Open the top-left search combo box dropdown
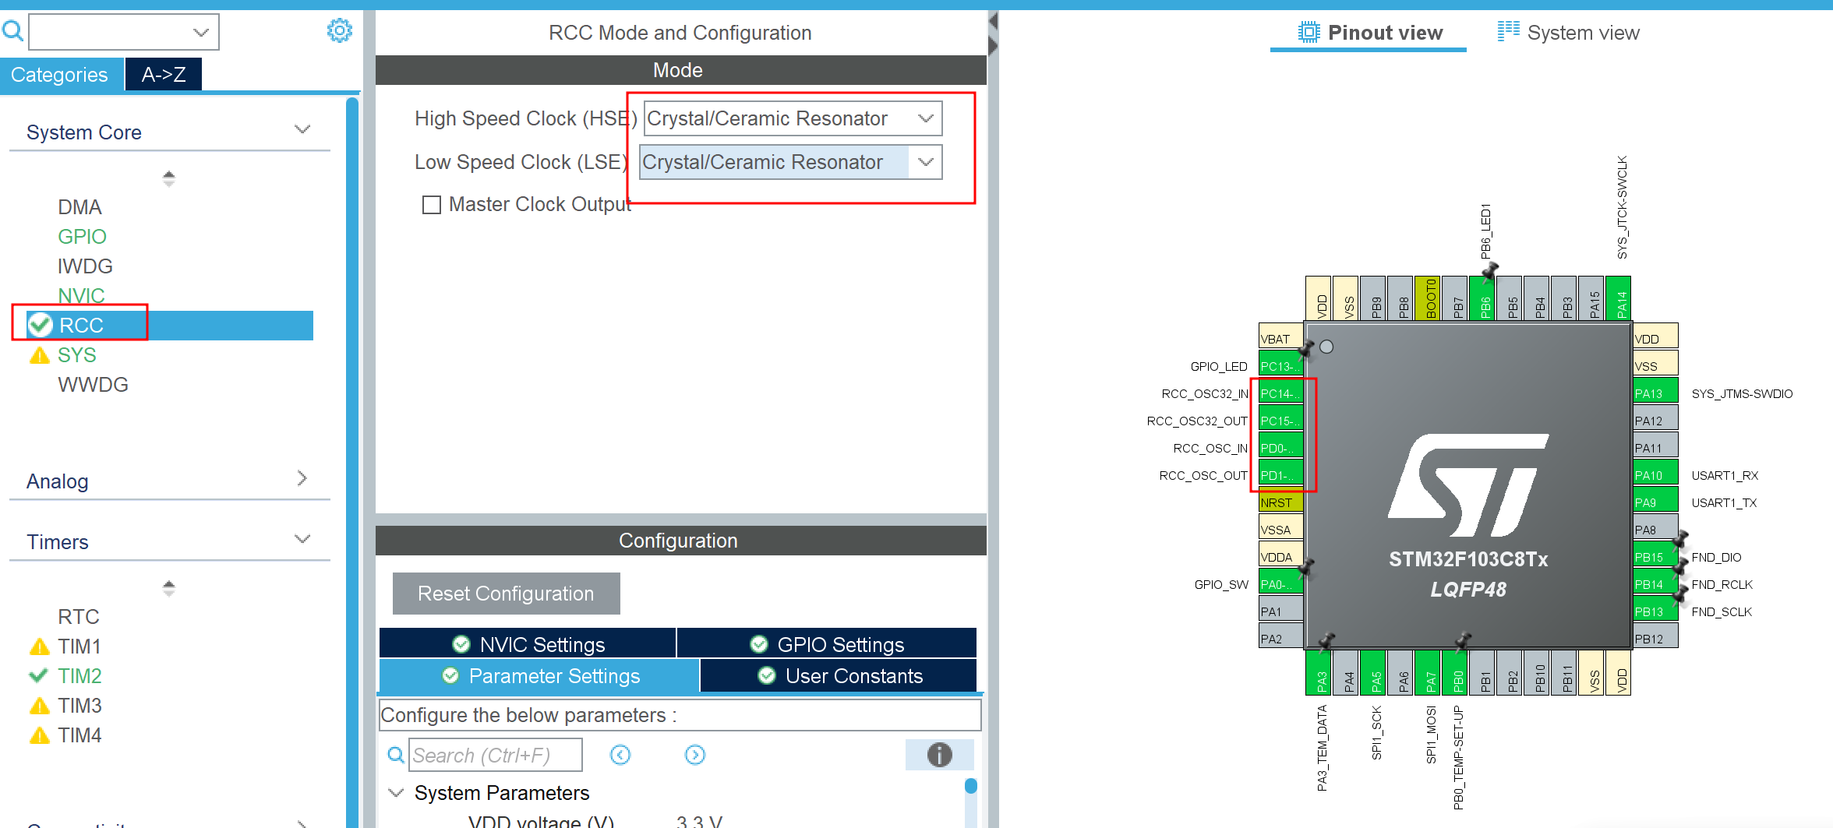 pos(200,32)
